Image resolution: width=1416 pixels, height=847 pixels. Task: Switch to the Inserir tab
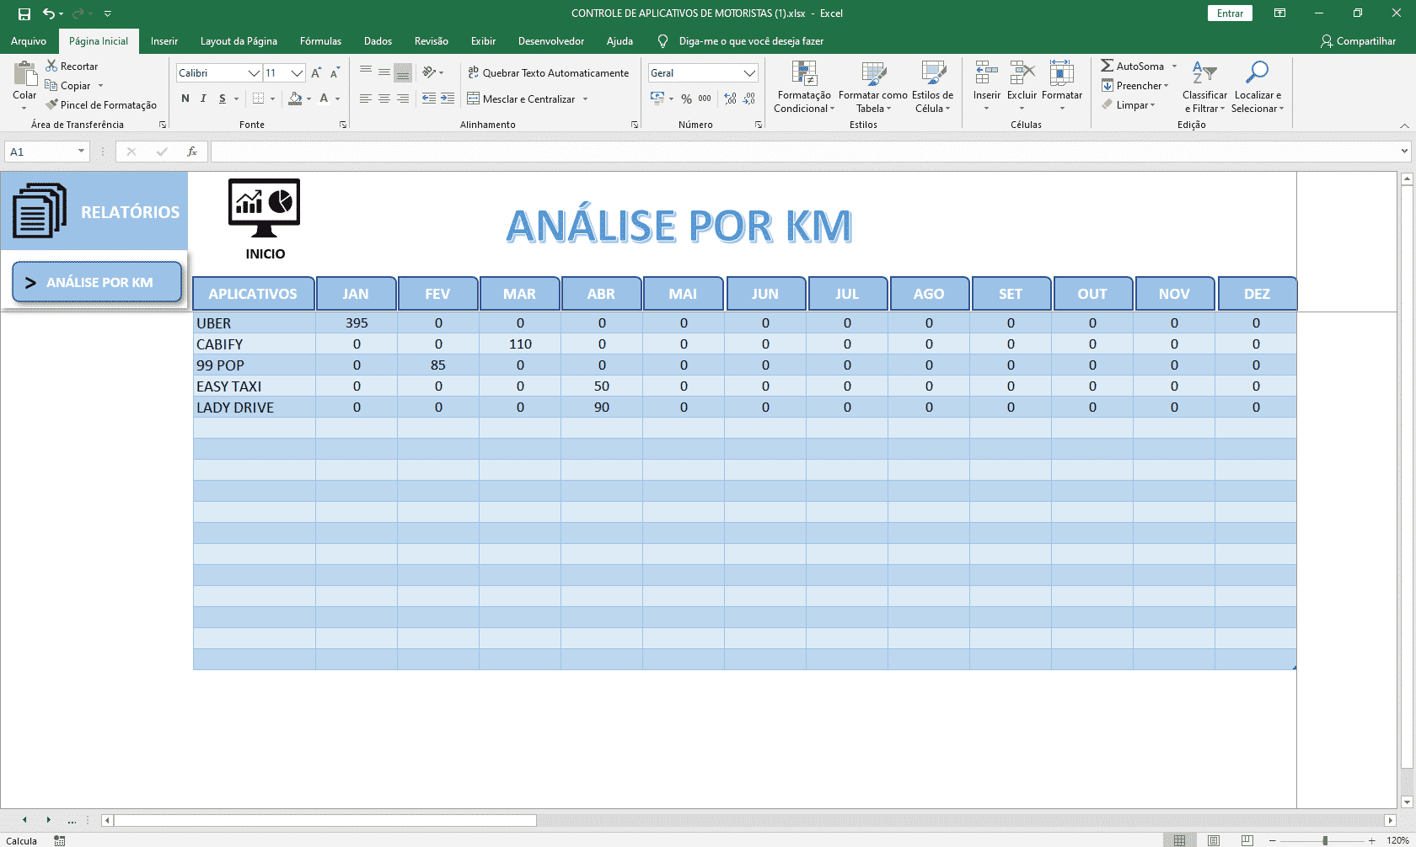click(x=164, y=41)
